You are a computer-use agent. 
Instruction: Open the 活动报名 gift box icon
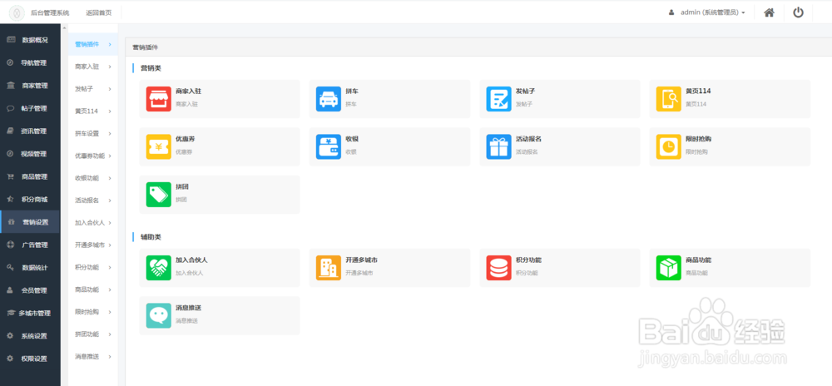coord(498,147)
